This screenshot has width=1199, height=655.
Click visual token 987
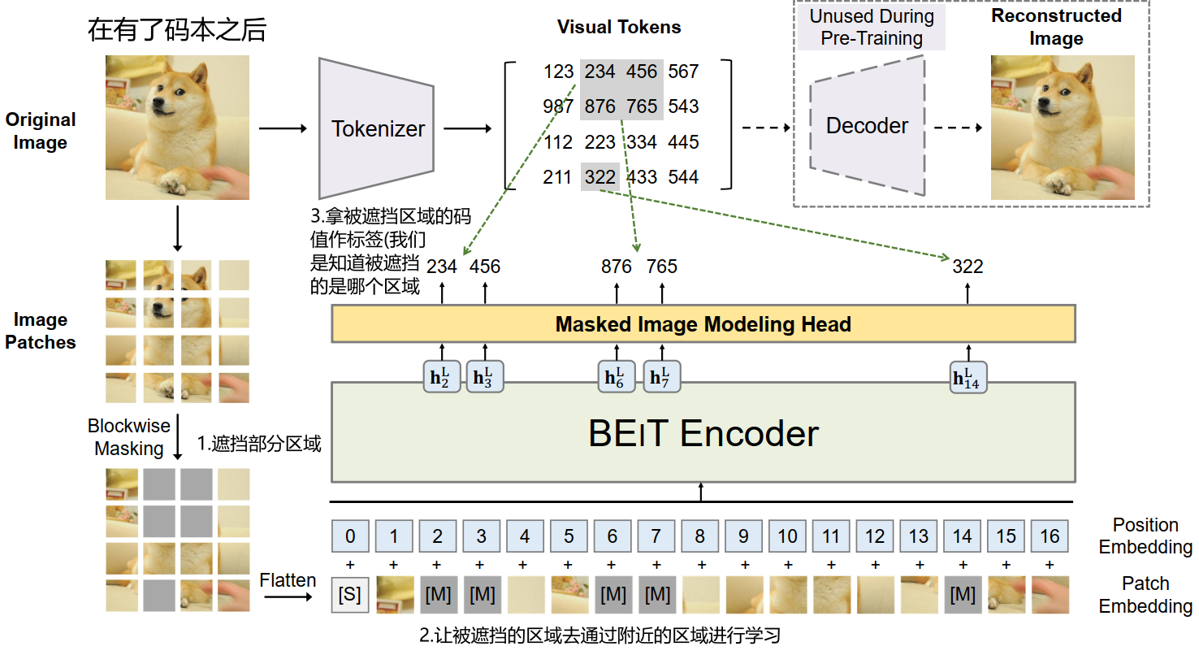[x=559, y=106]
